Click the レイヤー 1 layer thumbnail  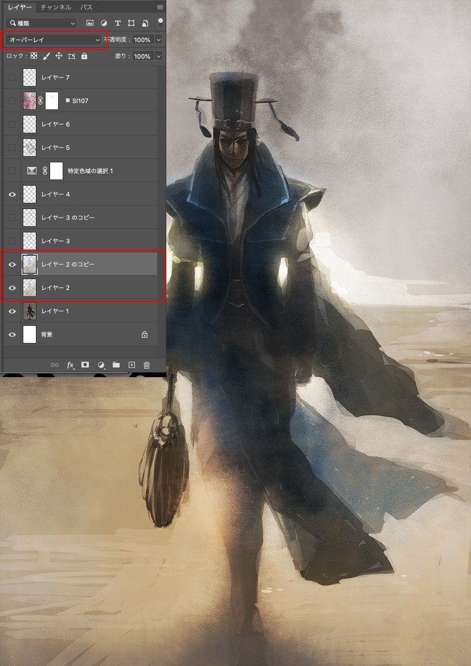point(29,311)
